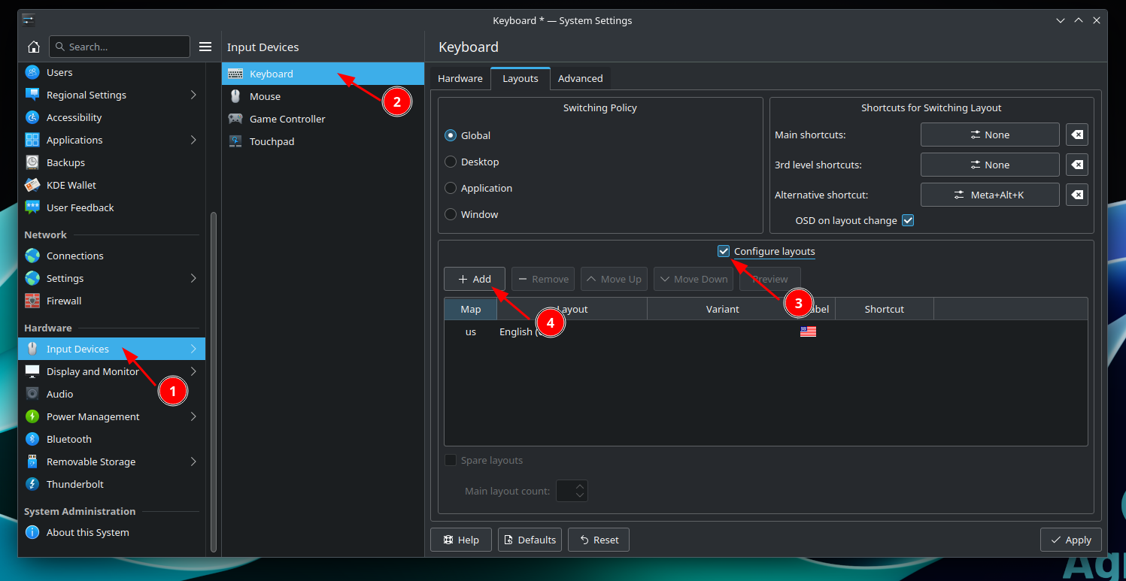This screenshot has width=1126, height=581.
Task: Expand Regional Settings submenu arrow
Action: 193,95
